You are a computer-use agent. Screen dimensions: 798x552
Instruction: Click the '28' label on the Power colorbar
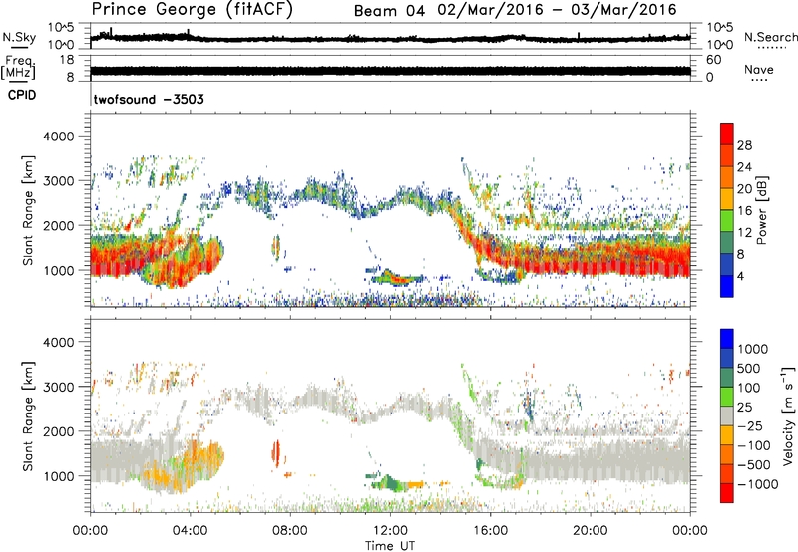coord(744,145)
